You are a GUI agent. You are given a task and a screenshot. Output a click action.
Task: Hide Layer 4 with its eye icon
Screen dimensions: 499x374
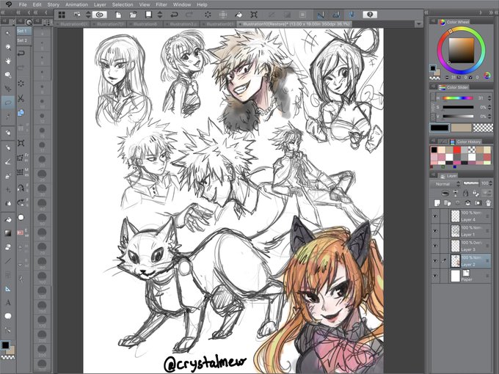pyautogui.click(x=434, y=216)
